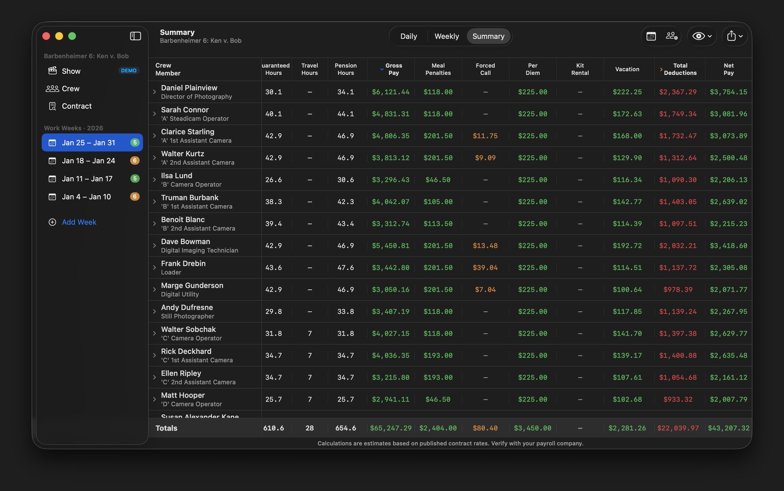Open the share export dropdown

735,36
